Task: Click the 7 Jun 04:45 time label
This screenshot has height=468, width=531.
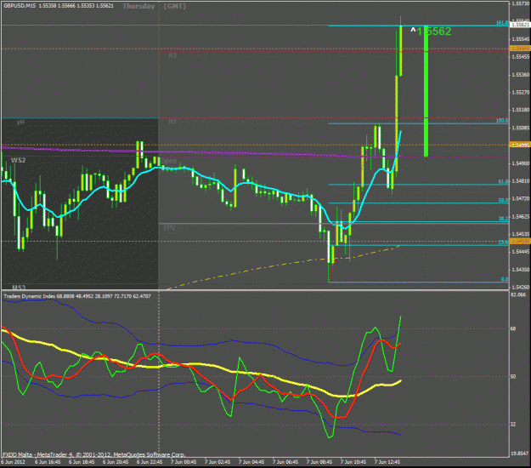Action: tap(251, 462)
